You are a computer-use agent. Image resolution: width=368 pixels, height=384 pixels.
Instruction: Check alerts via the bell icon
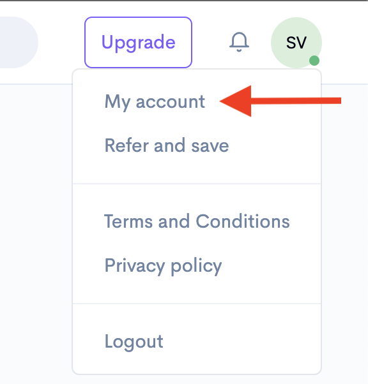click(x=239, y=42)
